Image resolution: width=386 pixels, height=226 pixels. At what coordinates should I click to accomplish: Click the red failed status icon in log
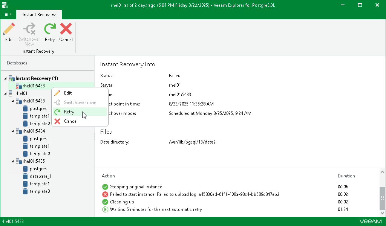click(x=105, y=194)
